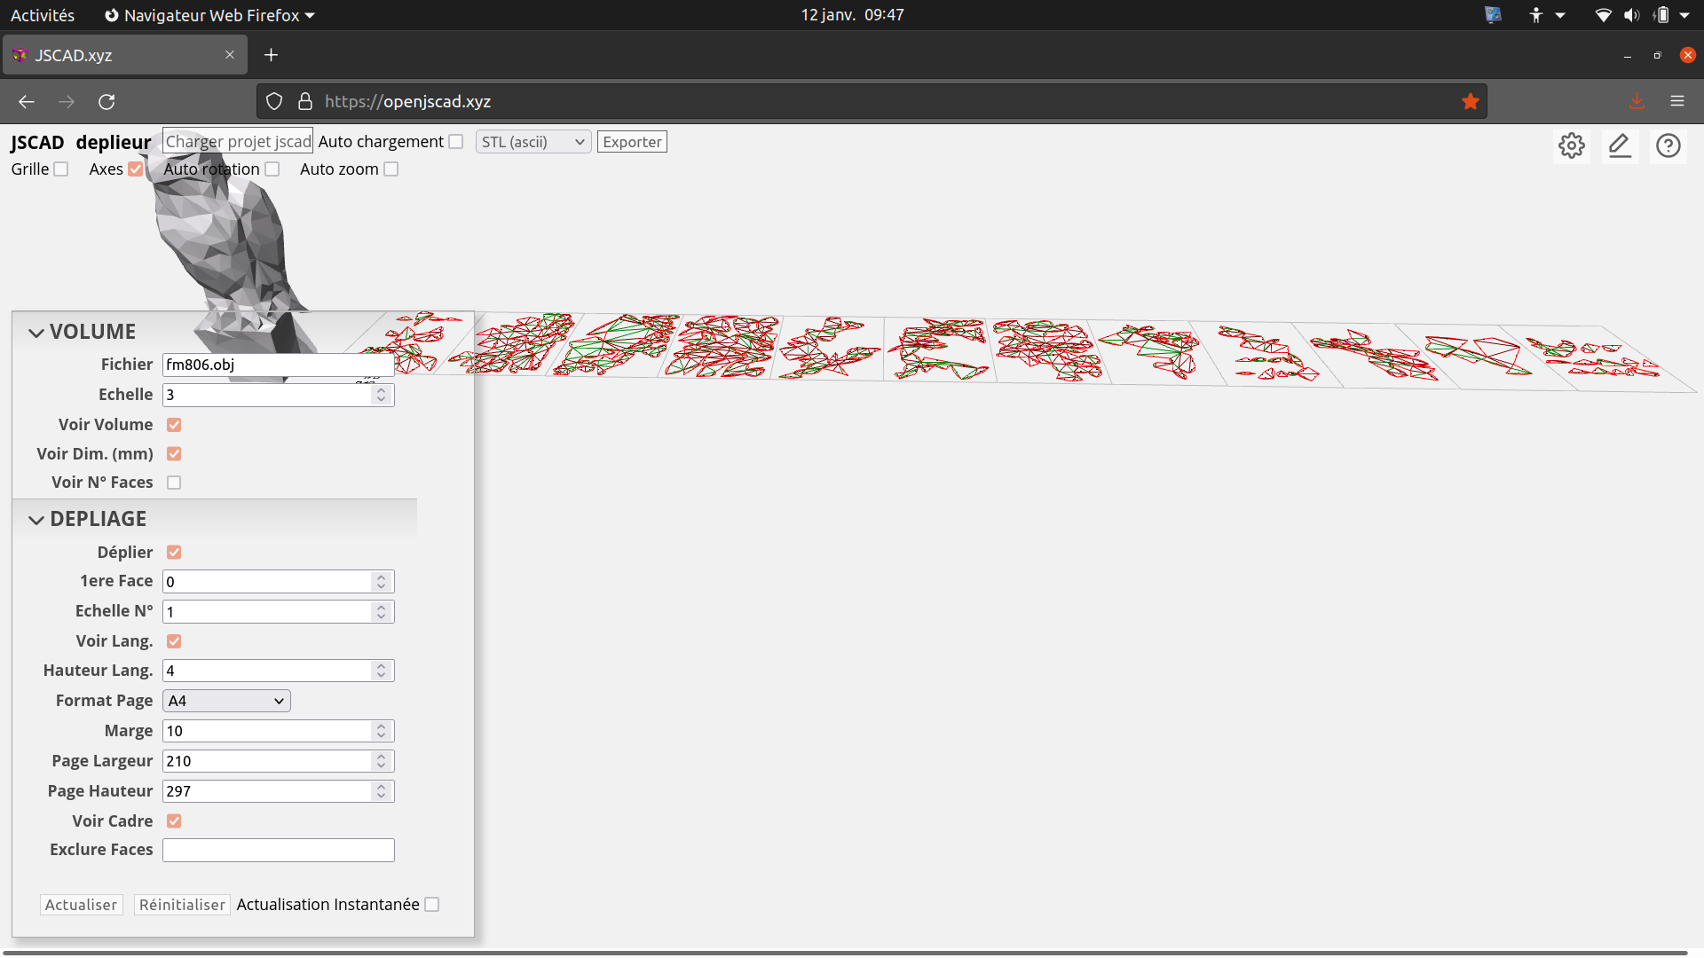Click the Exporter button

[632, 141]
